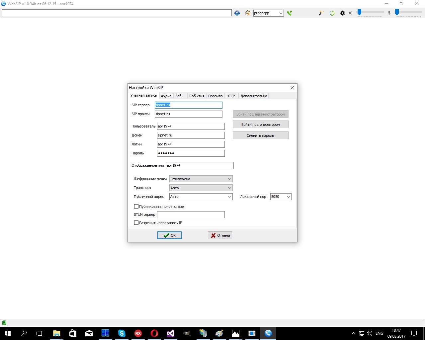Expand the 'Локальный порт' 5050 dropdown

tap(288, 197)
